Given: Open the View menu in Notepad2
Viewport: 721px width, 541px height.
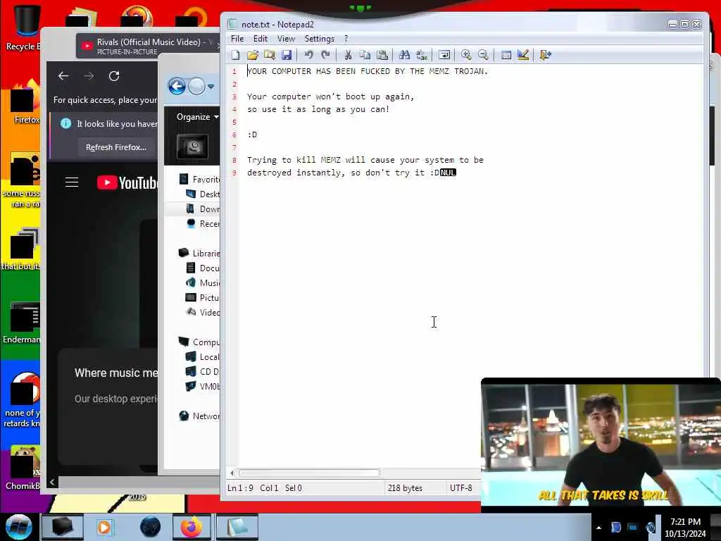Looking at the screenshot, I should [286, 39].
